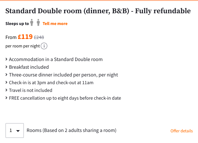This screenshot has height=143, width=198.
Task: Click the dropdown arrow next to the number 1
Action: [18, 131]
